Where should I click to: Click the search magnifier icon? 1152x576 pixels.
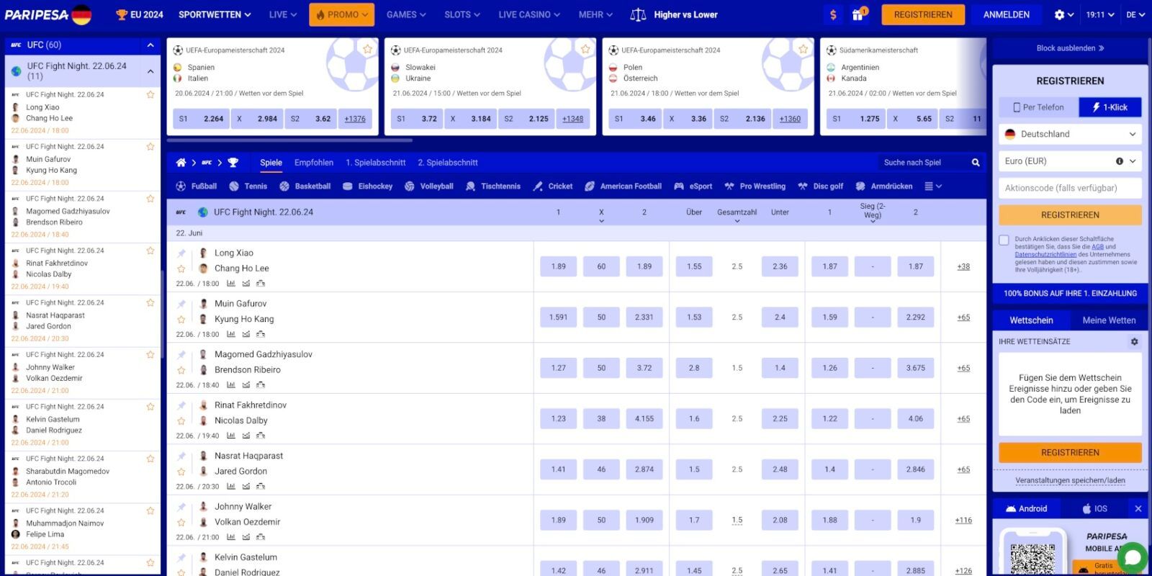tap(976, 163)
